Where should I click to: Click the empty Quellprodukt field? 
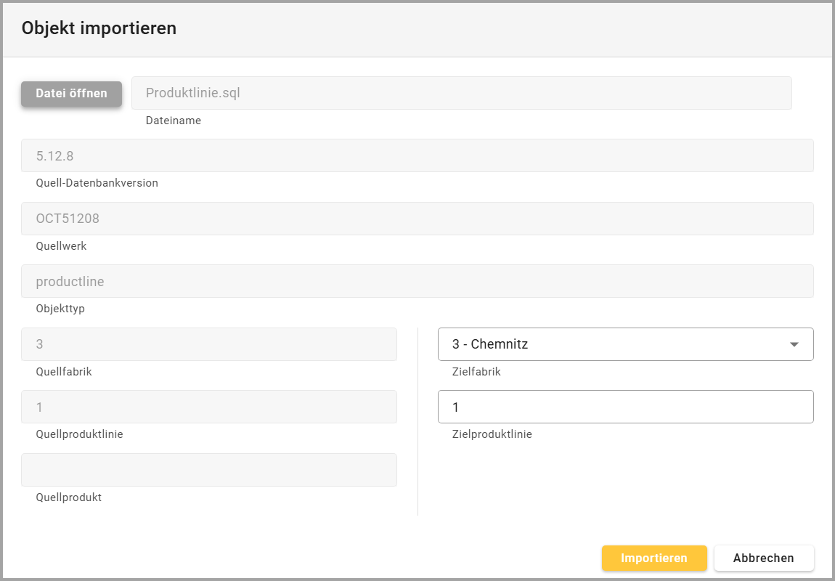tap(209, 470)
